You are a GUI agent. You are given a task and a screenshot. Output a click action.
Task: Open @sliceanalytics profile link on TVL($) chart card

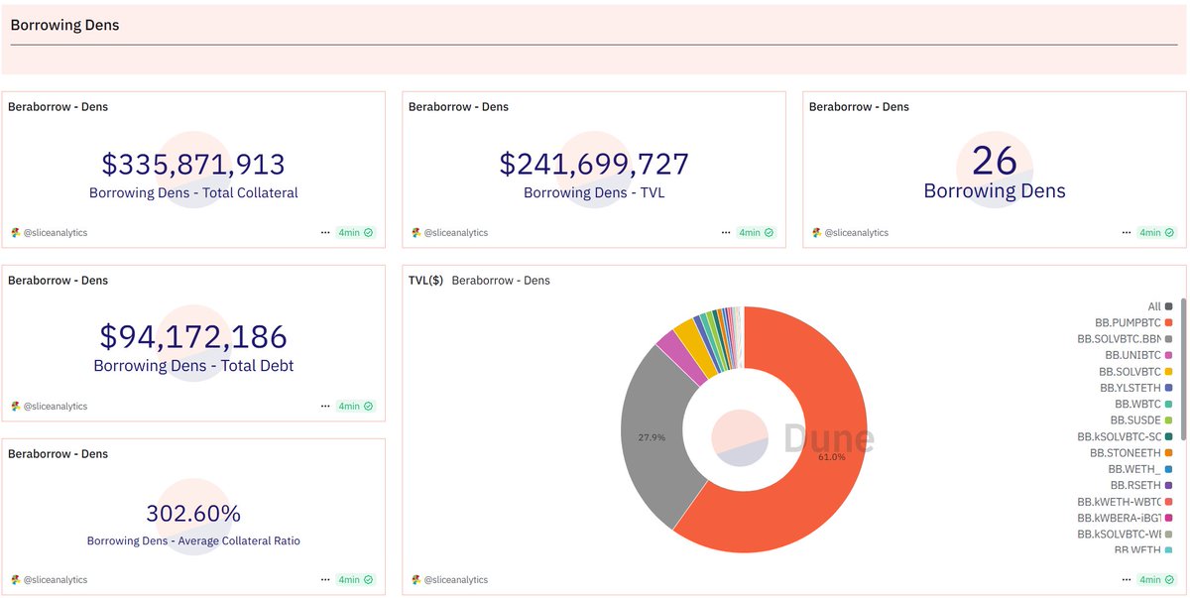[x=455, y=580]
